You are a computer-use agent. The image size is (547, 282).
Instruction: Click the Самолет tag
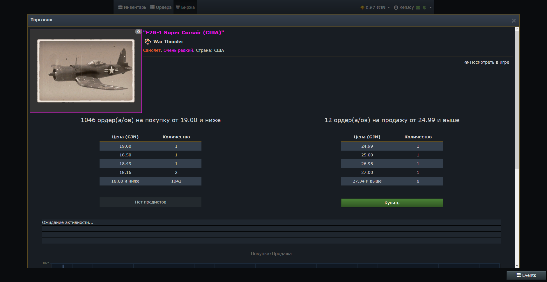[x=152, y=50]
